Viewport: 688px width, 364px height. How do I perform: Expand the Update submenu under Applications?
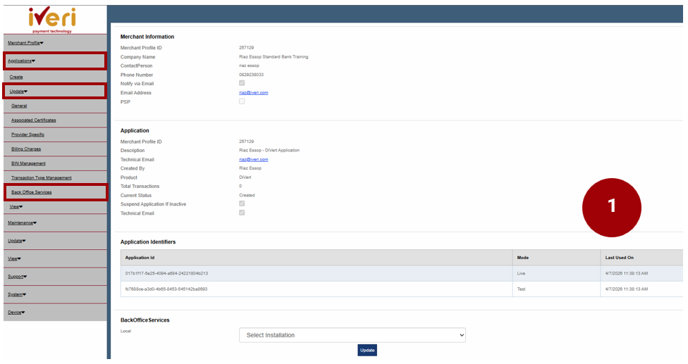(18, 92)
